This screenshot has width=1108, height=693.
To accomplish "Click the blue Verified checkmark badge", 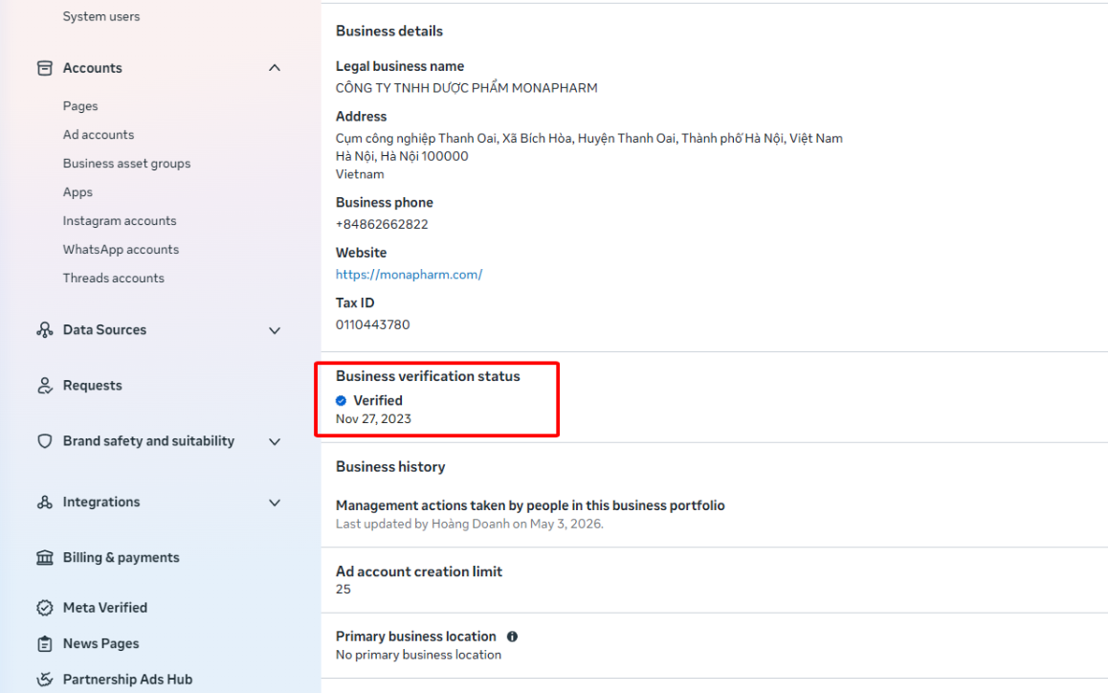I will pyautogui.click(x=342, y=401).
